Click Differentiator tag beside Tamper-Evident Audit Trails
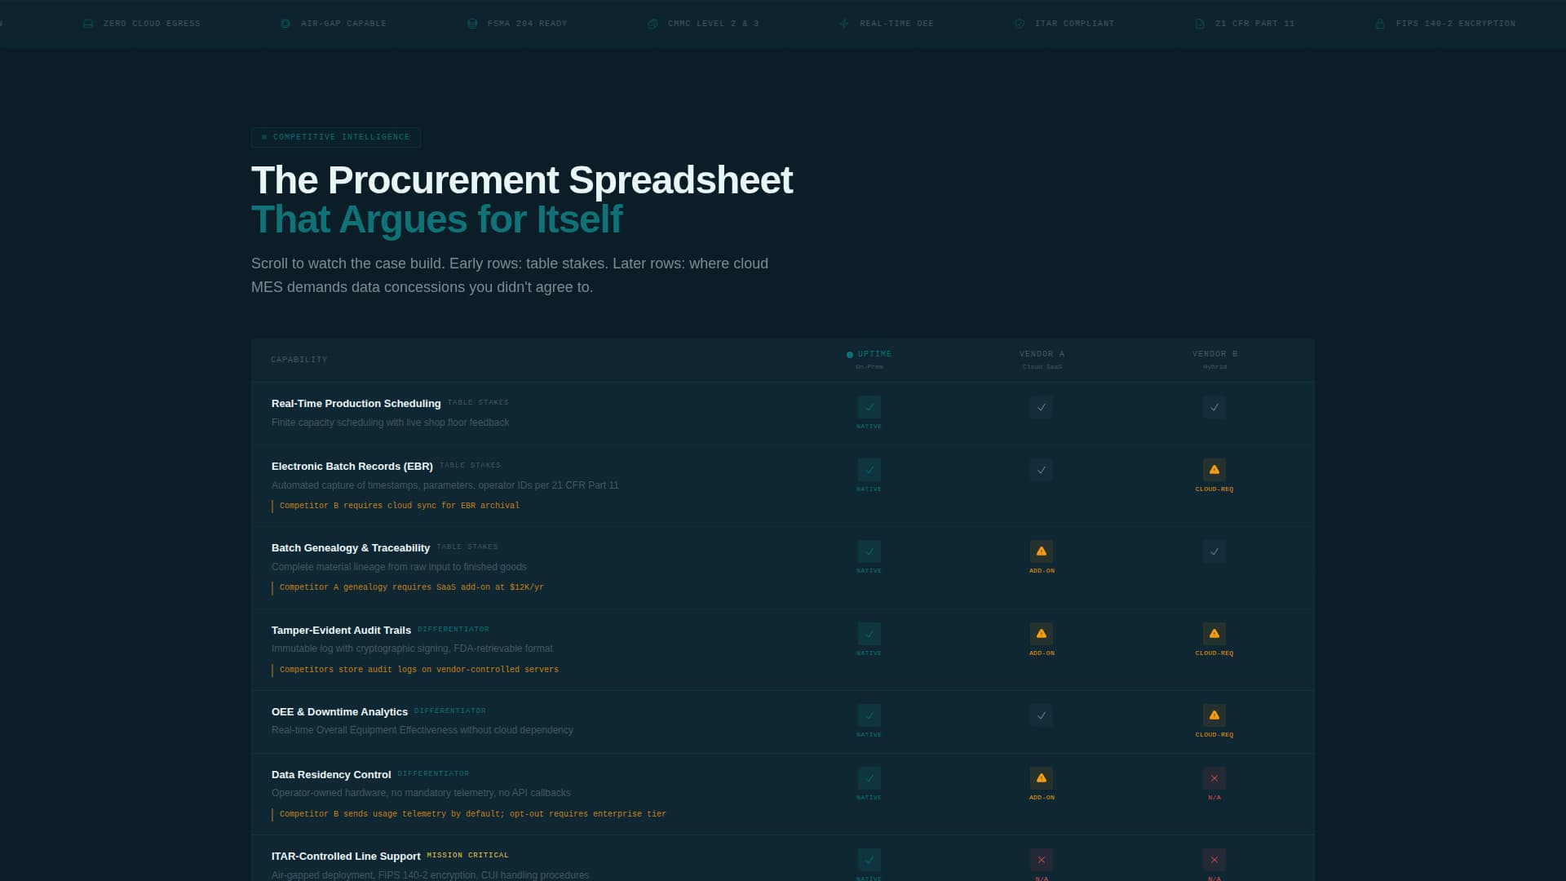The width and height of the screenshot is (1566, 881). point(453,629)
